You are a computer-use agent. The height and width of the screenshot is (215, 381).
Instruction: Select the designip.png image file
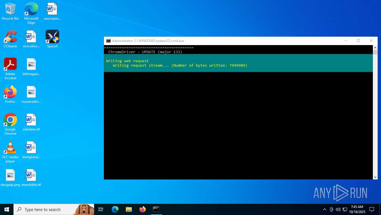10,178
